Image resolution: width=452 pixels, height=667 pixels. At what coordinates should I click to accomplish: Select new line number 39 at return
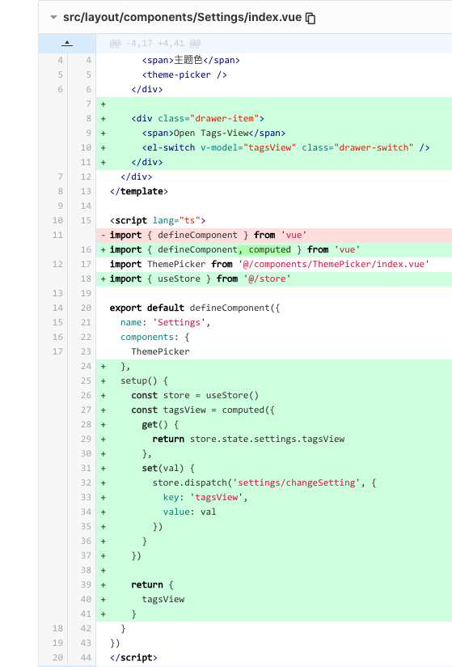pyautogui.click(x=87, y=585)
